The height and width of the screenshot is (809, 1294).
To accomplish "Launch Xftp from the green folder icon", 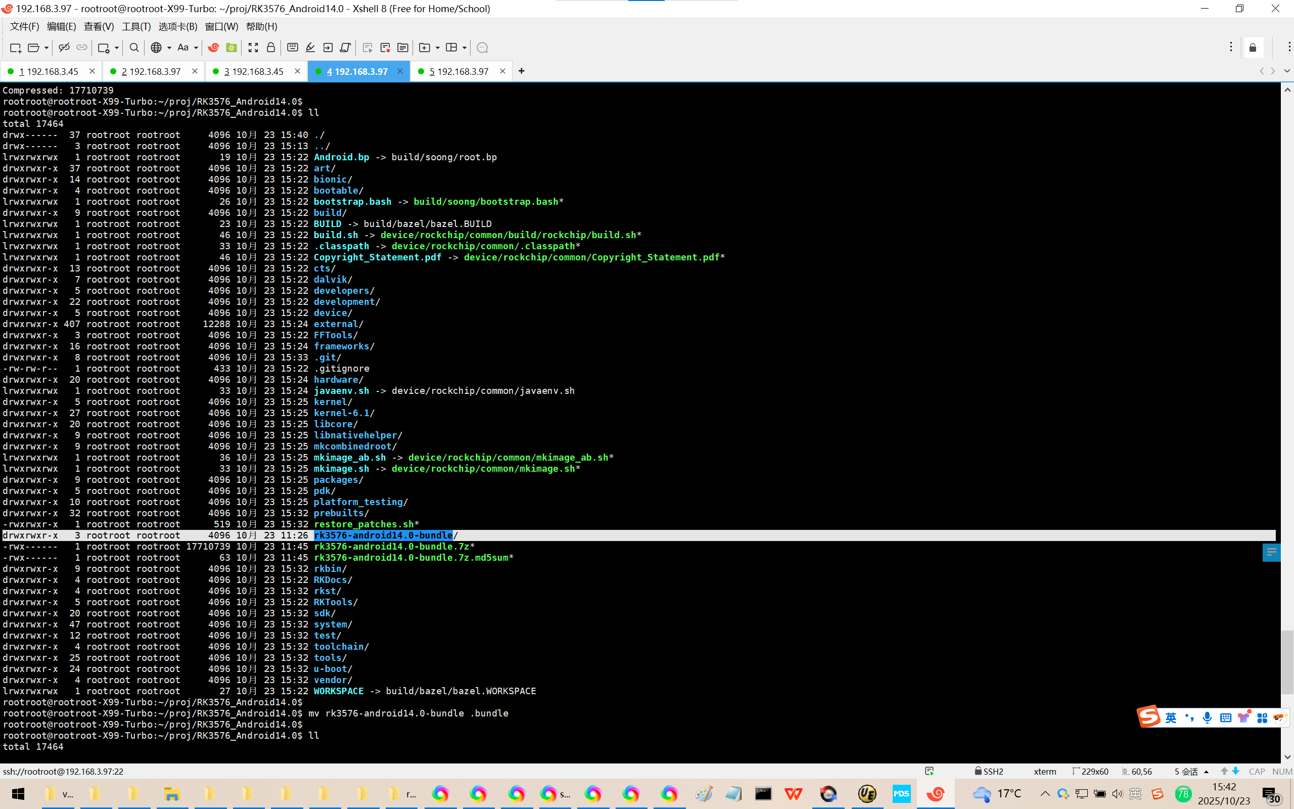I will (232, 48).
